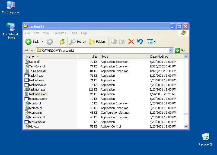Open the Tools menu
This screenshot has width=217, height=155.
[x=73, y=33]
